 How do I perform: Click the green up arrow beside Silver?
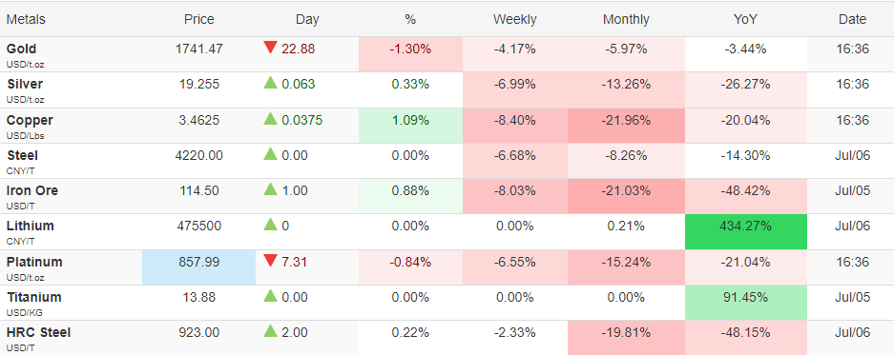tap(270, 83)
